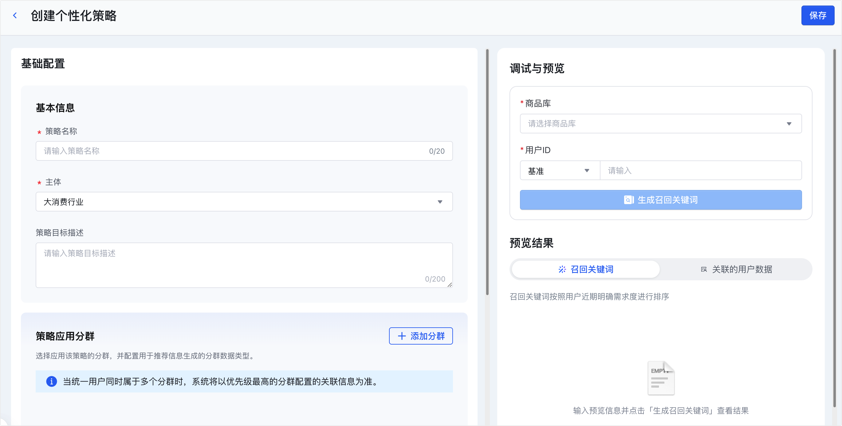Click the icon beside 关联的用户数据
The height and width of the screenshot is (426, 842).
pos(704,269)
